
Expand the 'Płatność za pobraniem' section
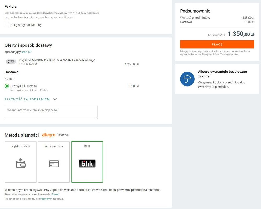point(27,99)
